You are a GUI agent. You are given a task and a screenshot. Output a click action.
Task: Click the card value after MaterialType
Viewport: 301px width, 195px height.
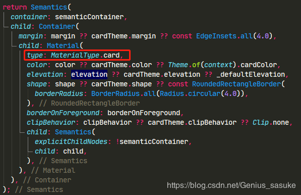111,56
